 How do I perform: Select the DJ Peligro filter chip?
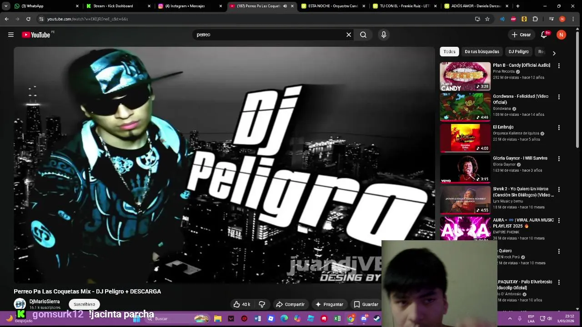coord(518,52)
